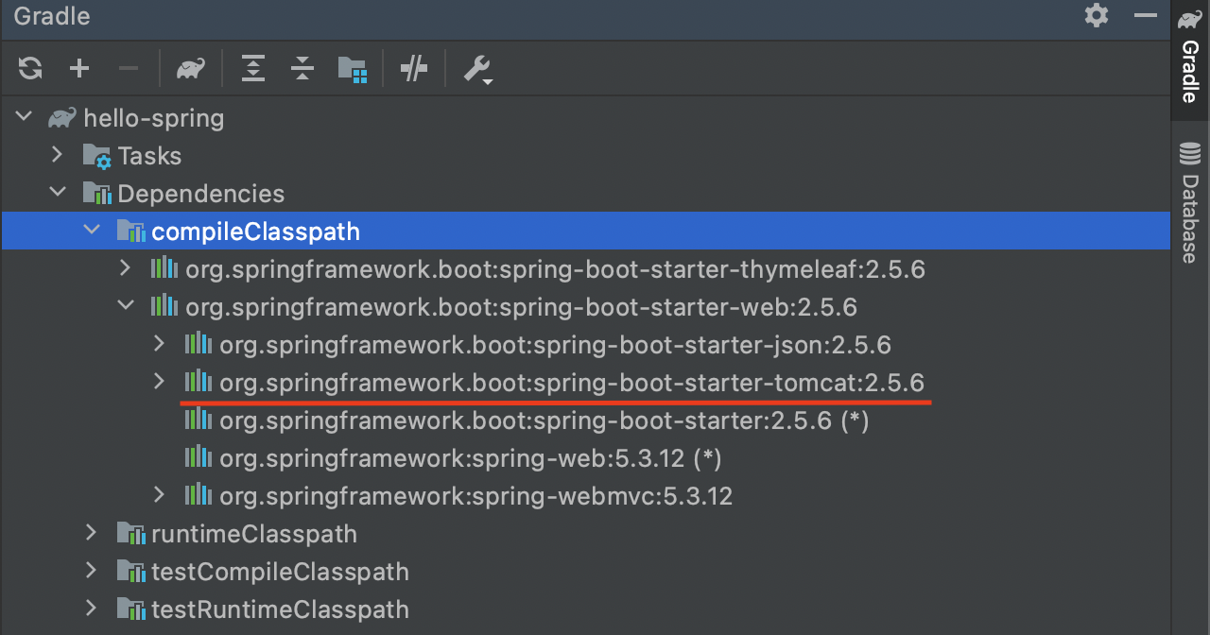
Task: Collapse all tree nodes
Action: 302,68
